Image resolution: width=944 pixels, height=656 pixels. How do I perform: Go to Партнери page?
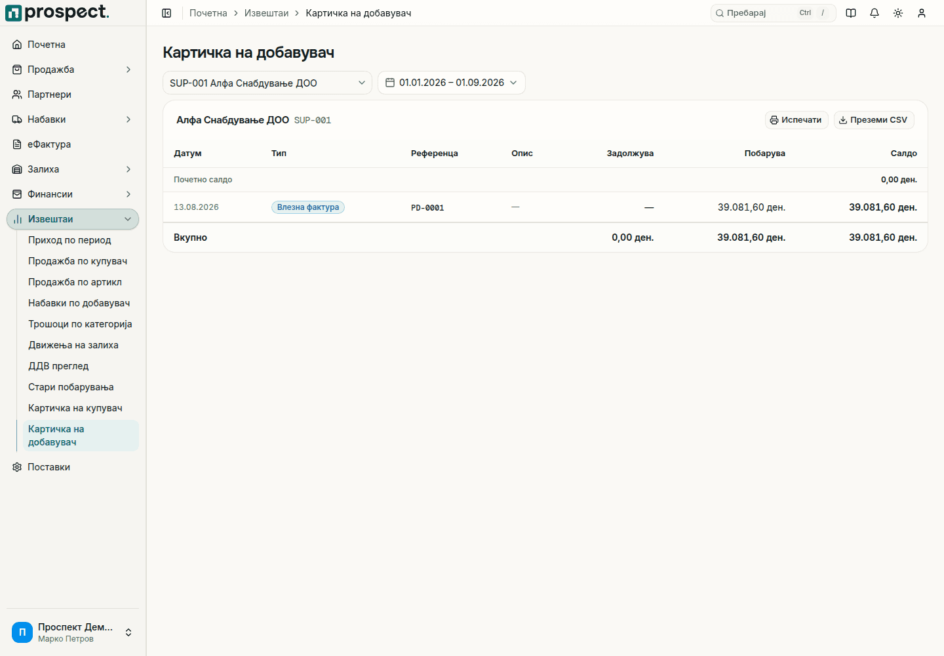[73, 94]
